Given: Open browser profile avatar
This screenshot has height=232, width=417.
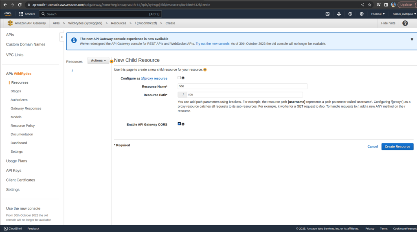Looking at the screenshot, I should tap(393, 5).
